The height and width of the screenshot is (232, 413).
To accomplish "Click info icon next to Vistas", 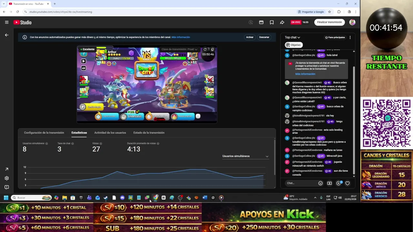I will pyautogui.click(x=101, y=143).
